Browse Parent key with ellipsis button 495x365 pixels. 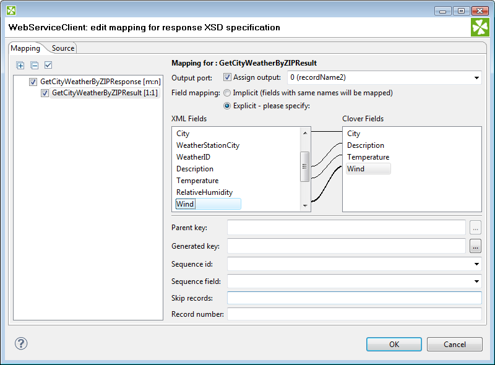click(475, 228)
